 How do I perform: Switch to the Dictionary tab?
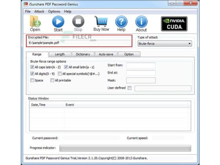pyautogui.click(x=83, y=54)
